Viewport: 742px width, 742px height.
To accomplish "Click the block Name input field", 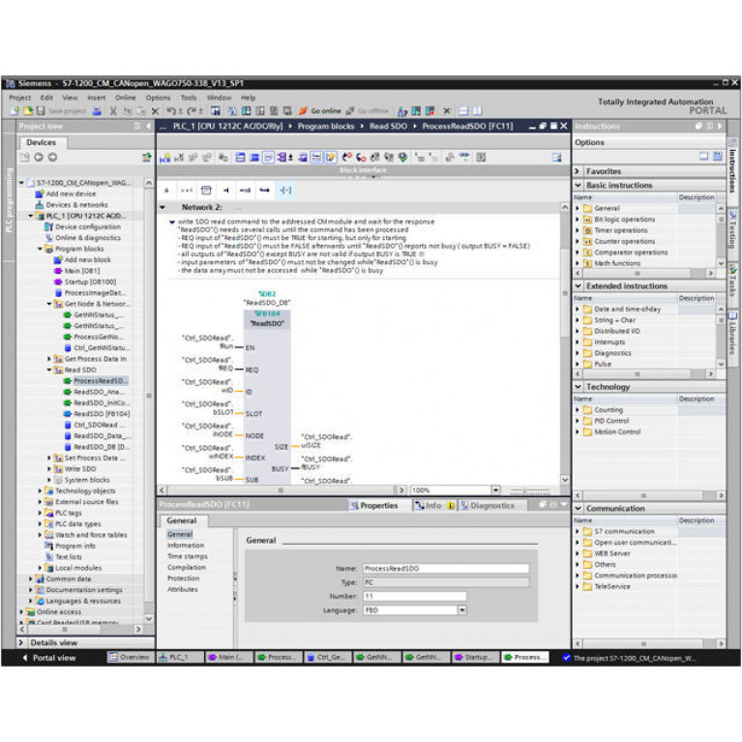I will (446, 568).
